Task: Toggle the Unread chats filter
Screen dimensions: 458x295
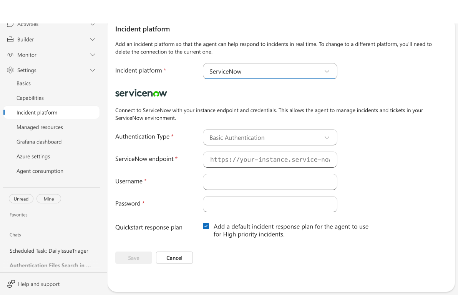Action: [21, 199]
